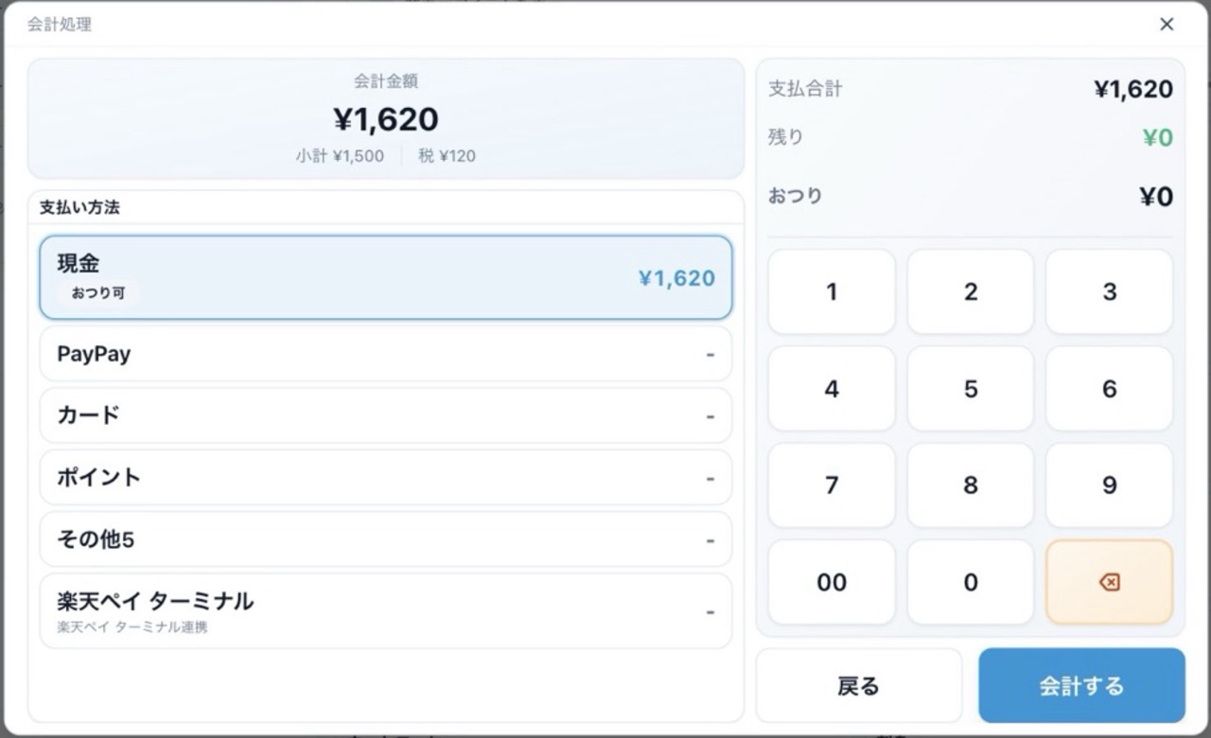Tap the single 0 keypad key
The image size is (1211, 738).
click(971, 582)
